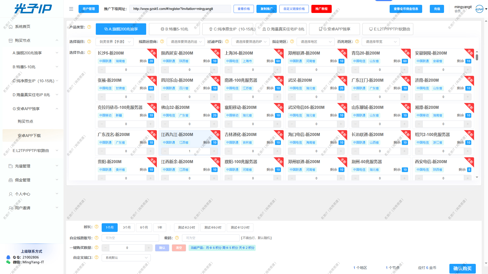The image size is (488, 274).
Task: Switch to the B:特惠5-10兆 tab
Action: coord(175,29)
